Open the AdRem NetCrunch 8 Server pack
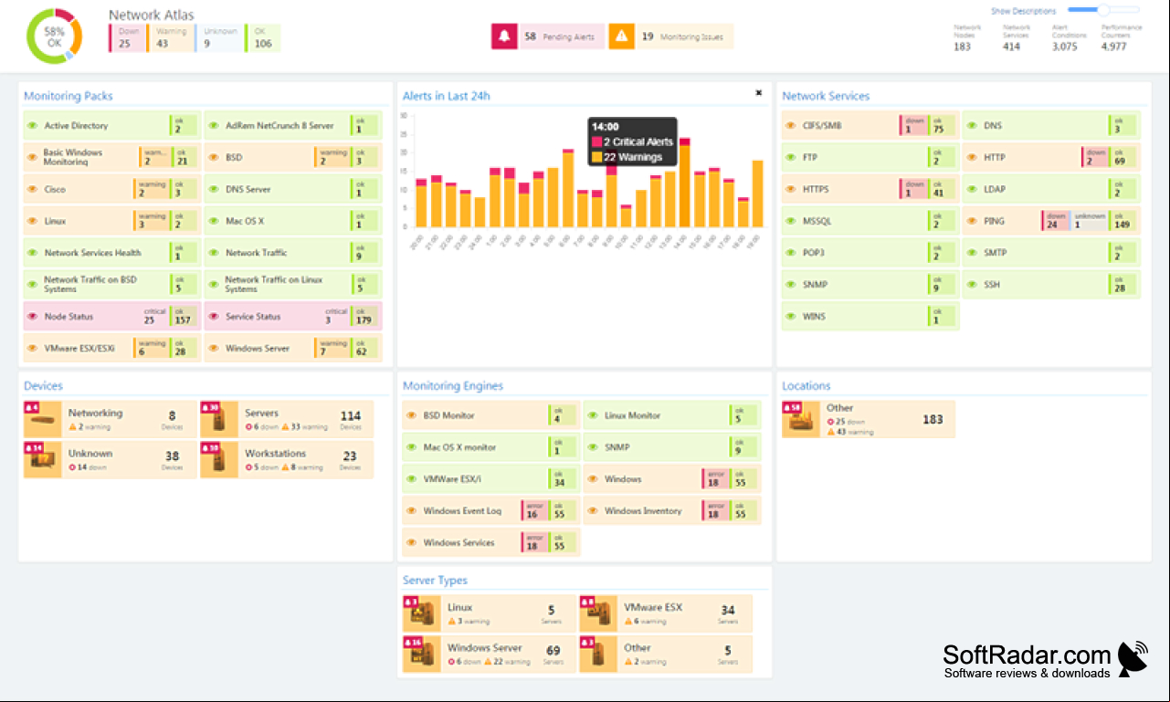Viewport: 1170px width, 702px height. pyautogui.click(x=293, y=126)
